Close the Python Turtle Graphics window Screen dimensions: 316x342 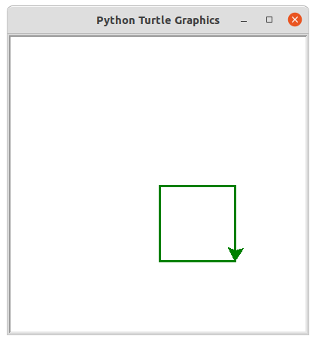pyautogui.click(x=295, y=20)
